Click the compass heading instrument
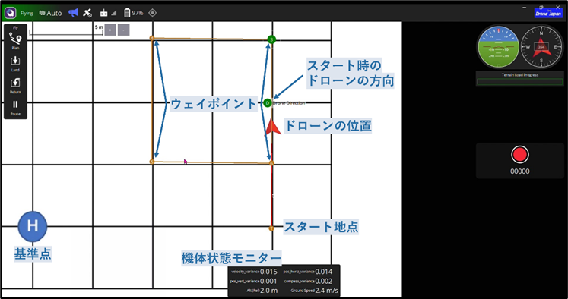 (x=541, y=46)
